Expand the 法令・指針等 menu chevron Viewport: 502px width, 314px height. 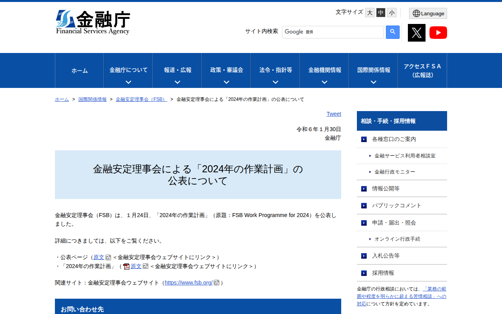pos(275,82)
